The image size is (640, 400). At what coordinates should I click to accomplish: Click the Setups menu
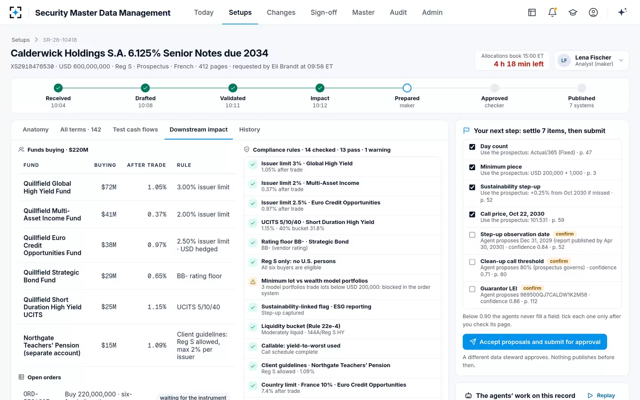click(240, 12)
